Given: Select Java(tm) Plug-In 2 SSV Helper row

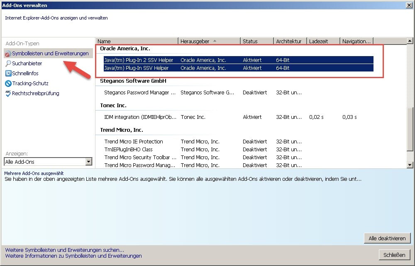Looking at the screenshot, I should [x=139, y=60].
